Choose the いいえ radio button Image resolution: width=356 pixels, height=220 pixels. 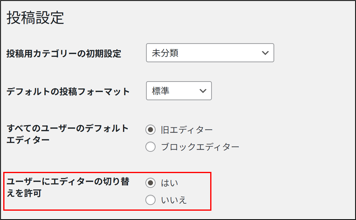[150, 200]
